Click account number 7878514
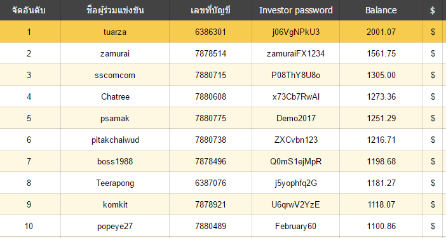Screen dimensions: 446x238 210,54
